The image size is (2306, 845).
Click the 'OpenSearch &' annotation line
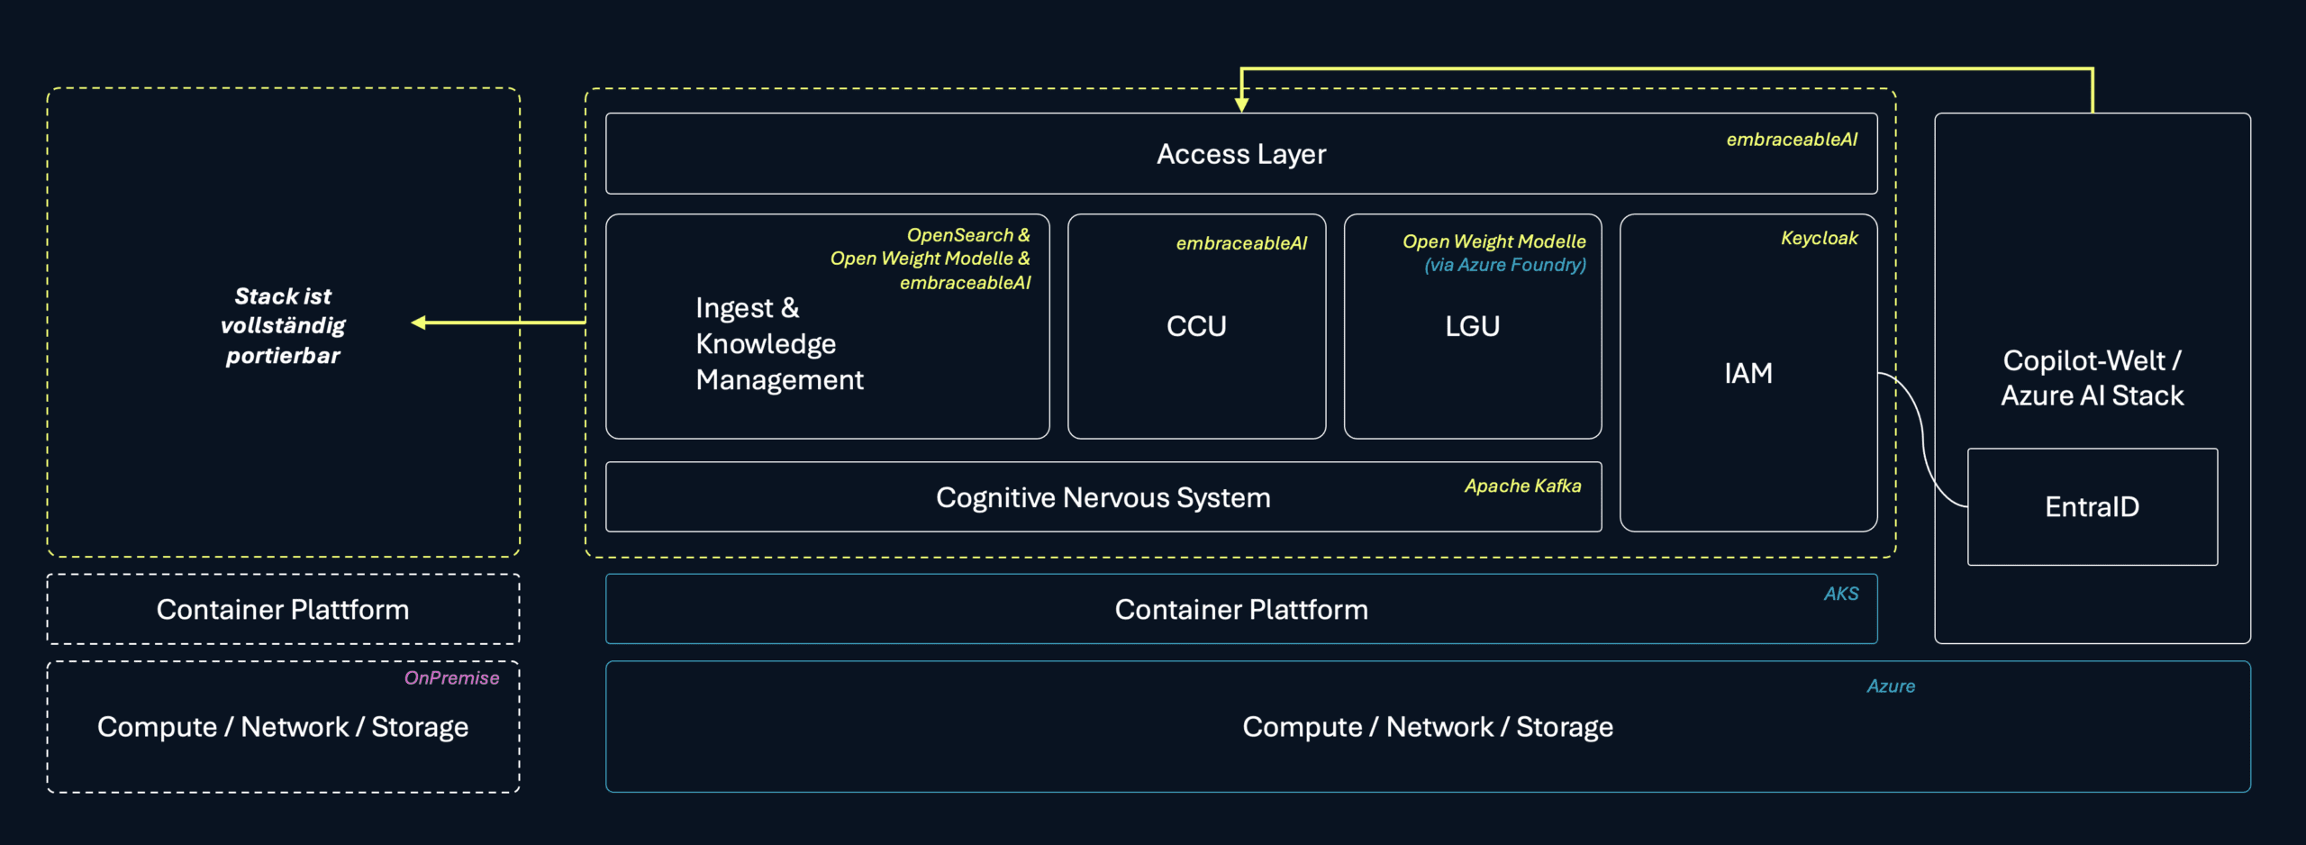967,235
